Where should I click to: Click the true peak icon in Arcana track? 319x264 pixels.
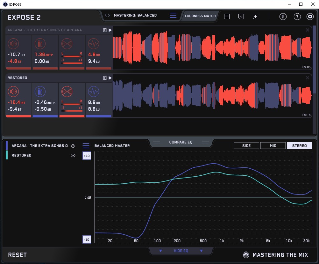[40, 44]
